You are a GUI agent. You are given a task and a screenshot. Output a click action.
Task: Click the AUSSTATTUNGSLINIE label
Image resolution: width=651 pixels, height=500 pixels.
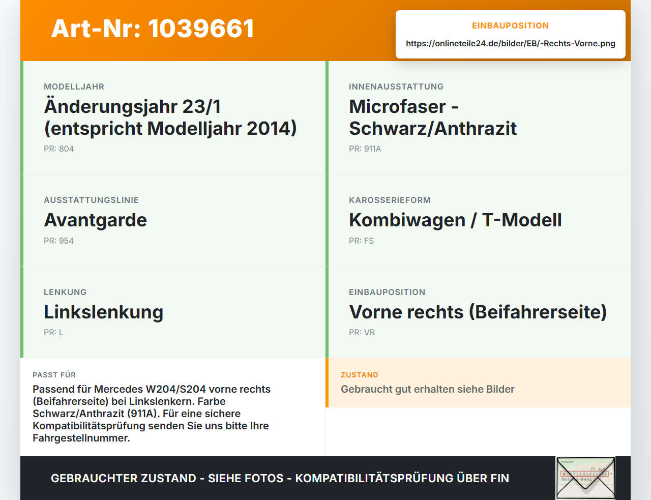tap(92, 200)
